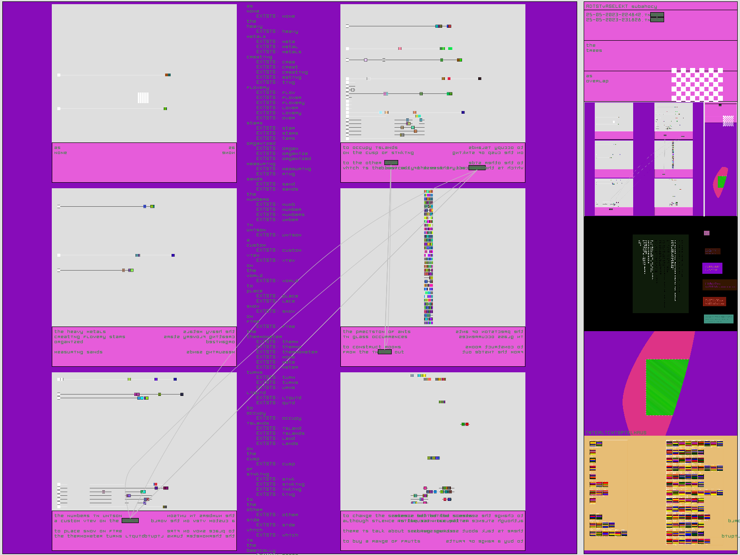Viewport: 740px width, 555px height.
Task: Click the ADISTWASELEKT subahocy header
Action: (621, 6)
